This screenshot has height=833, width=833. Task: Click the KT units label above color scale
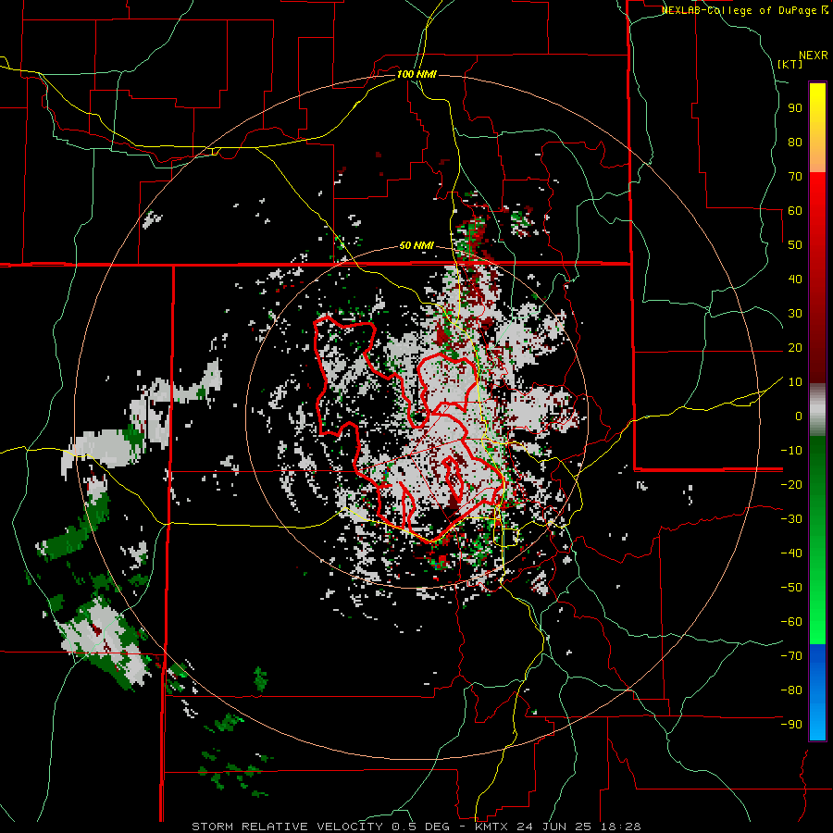click(x=790, y=64)
